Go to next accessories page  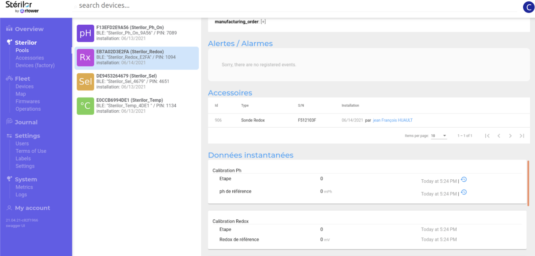(510, 136)
